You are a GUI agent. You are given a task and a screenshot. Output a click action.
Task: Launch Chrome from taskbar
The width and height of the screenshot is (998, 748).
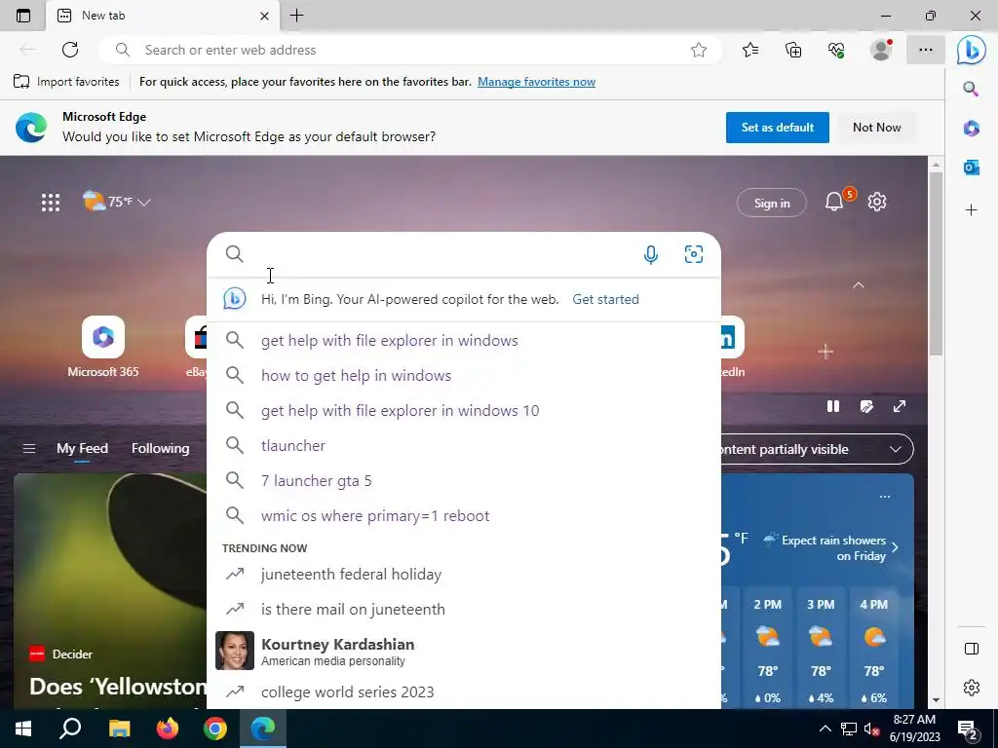click(215, 729)
